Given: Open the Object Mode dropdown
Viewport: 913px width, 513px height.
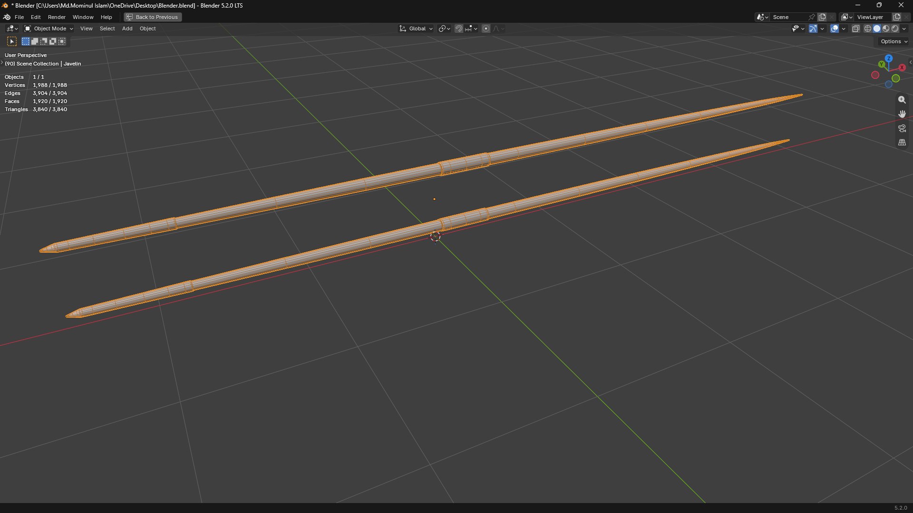Looking at the screenshot, I should pos(49,28).
